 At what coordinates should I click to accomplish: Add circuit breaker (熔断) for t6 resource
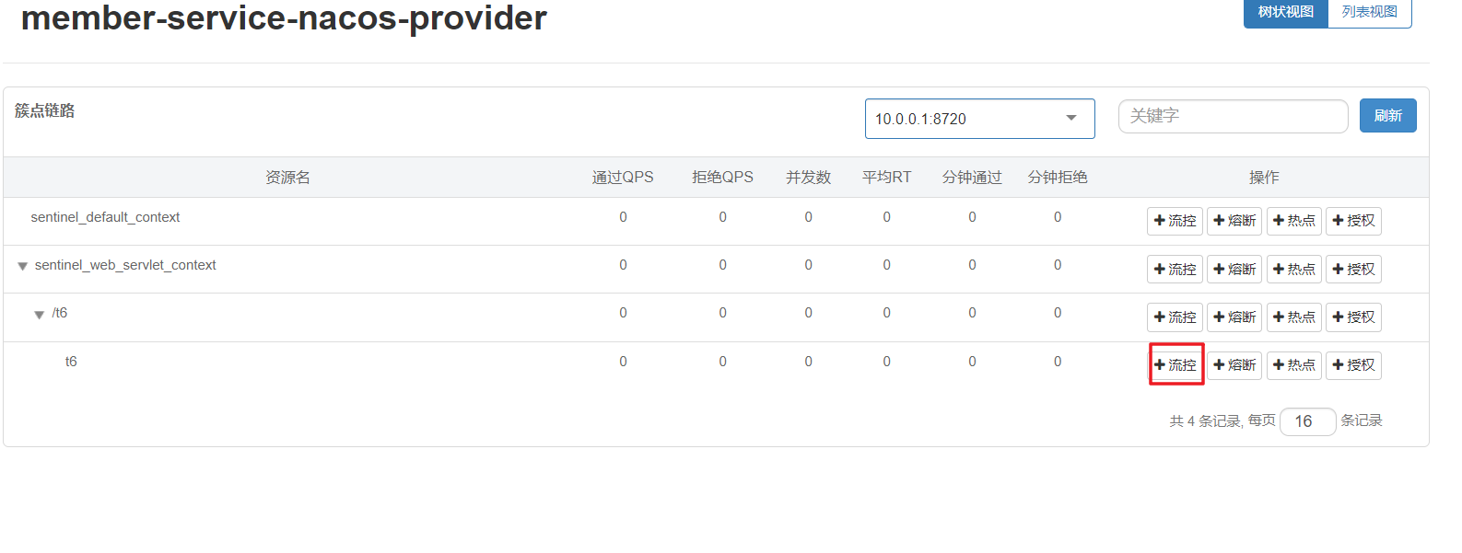pyautogui.click(x=1234, y=365)
